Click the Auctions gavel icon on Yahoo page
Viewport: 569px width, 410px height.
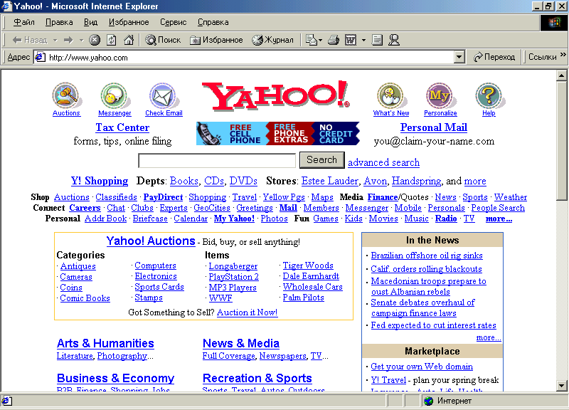click(66, 95)
